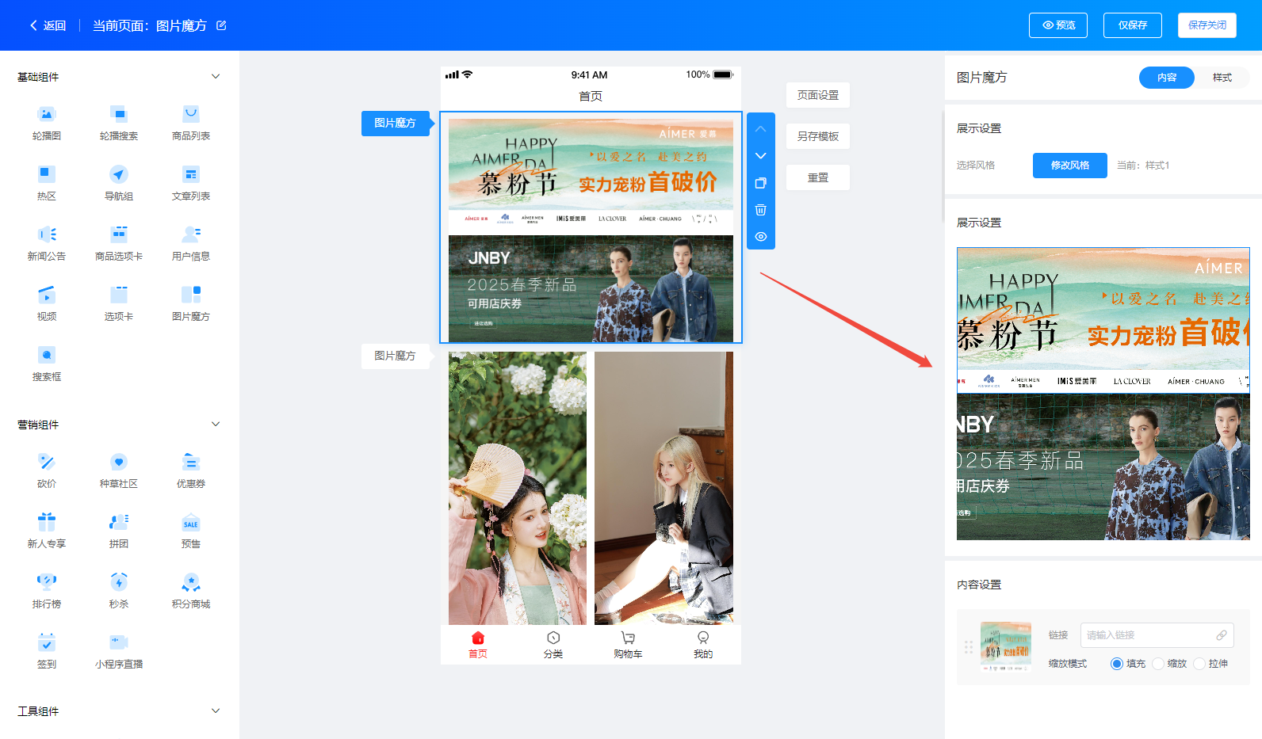Add the 商品列表 component
Screen dimensions: 1262x739
[x=191, y=124]
